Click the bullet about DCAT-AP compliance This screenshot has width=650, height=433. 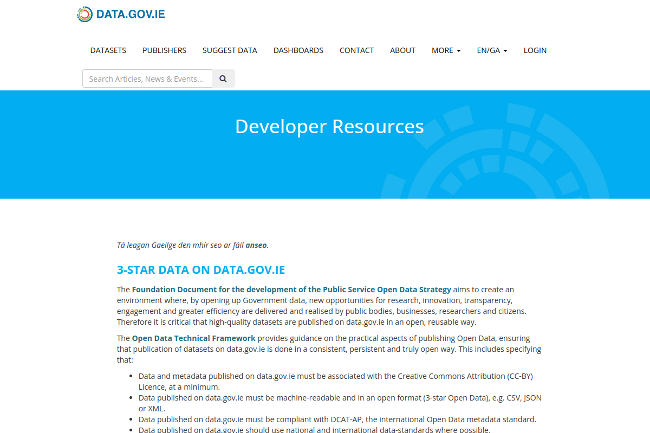pos(337,419)
